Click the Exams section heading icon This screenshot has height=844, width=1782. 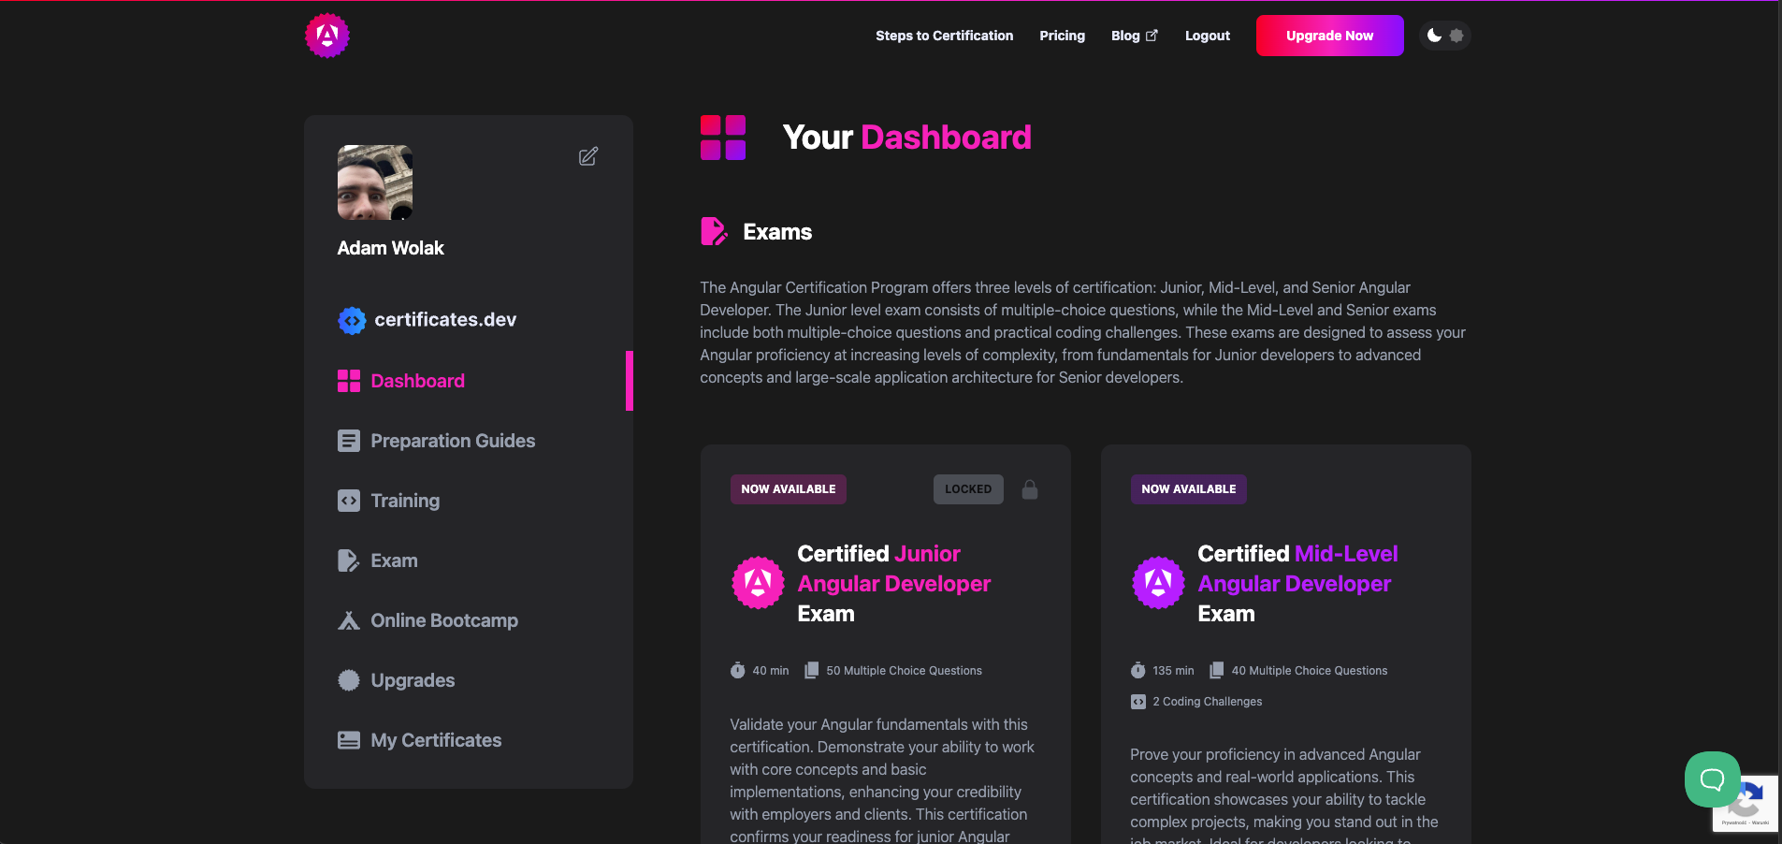click(715, 231)
